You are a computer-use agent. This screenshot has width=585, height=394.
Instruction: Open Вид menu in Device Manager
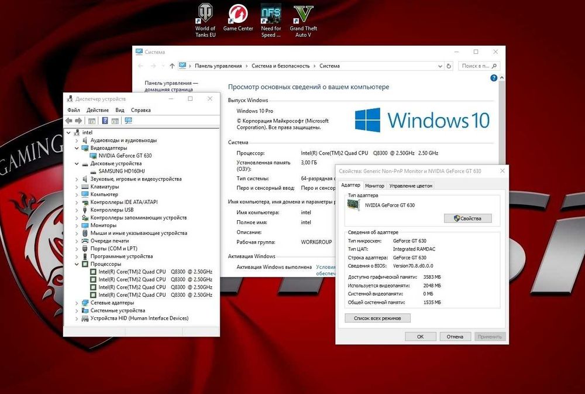[120, 110]
